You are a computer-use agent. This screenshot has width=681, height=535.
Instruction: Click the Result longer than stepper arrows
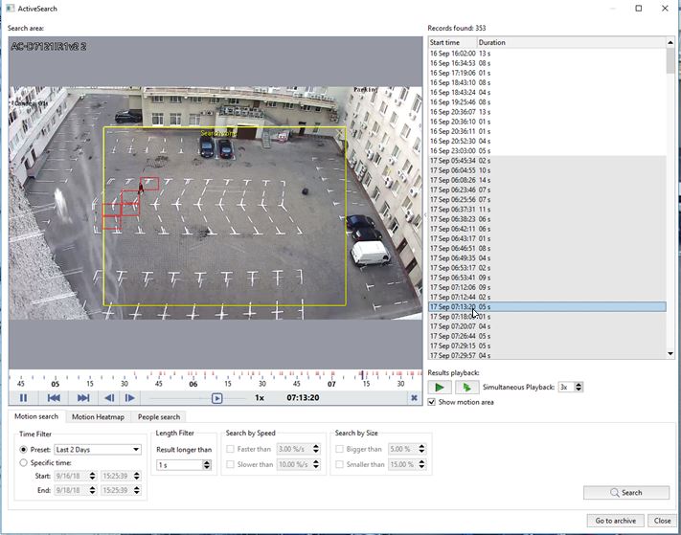[207, 465]
